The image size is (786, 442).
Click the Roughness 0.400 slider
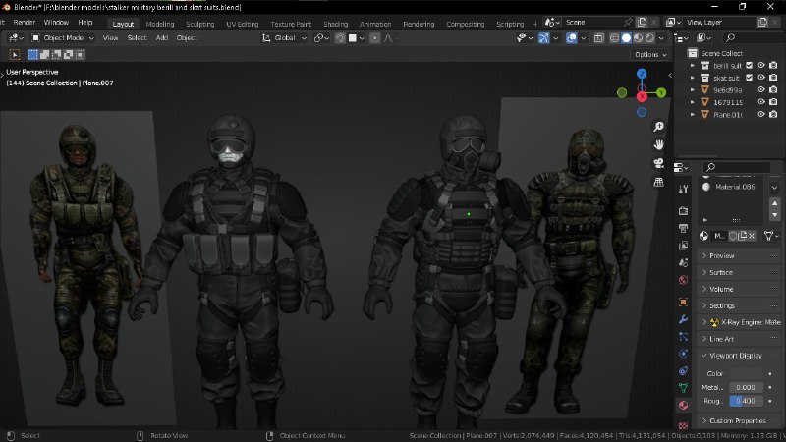click(x=746, y=401)
